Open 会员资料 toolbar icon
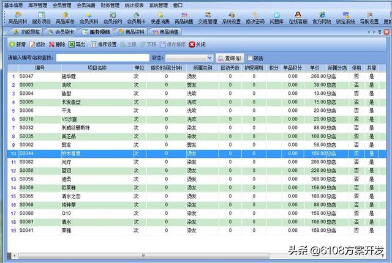Image resolution: width=392 pixels, height=263 pixels. click(x=89, y=18)
